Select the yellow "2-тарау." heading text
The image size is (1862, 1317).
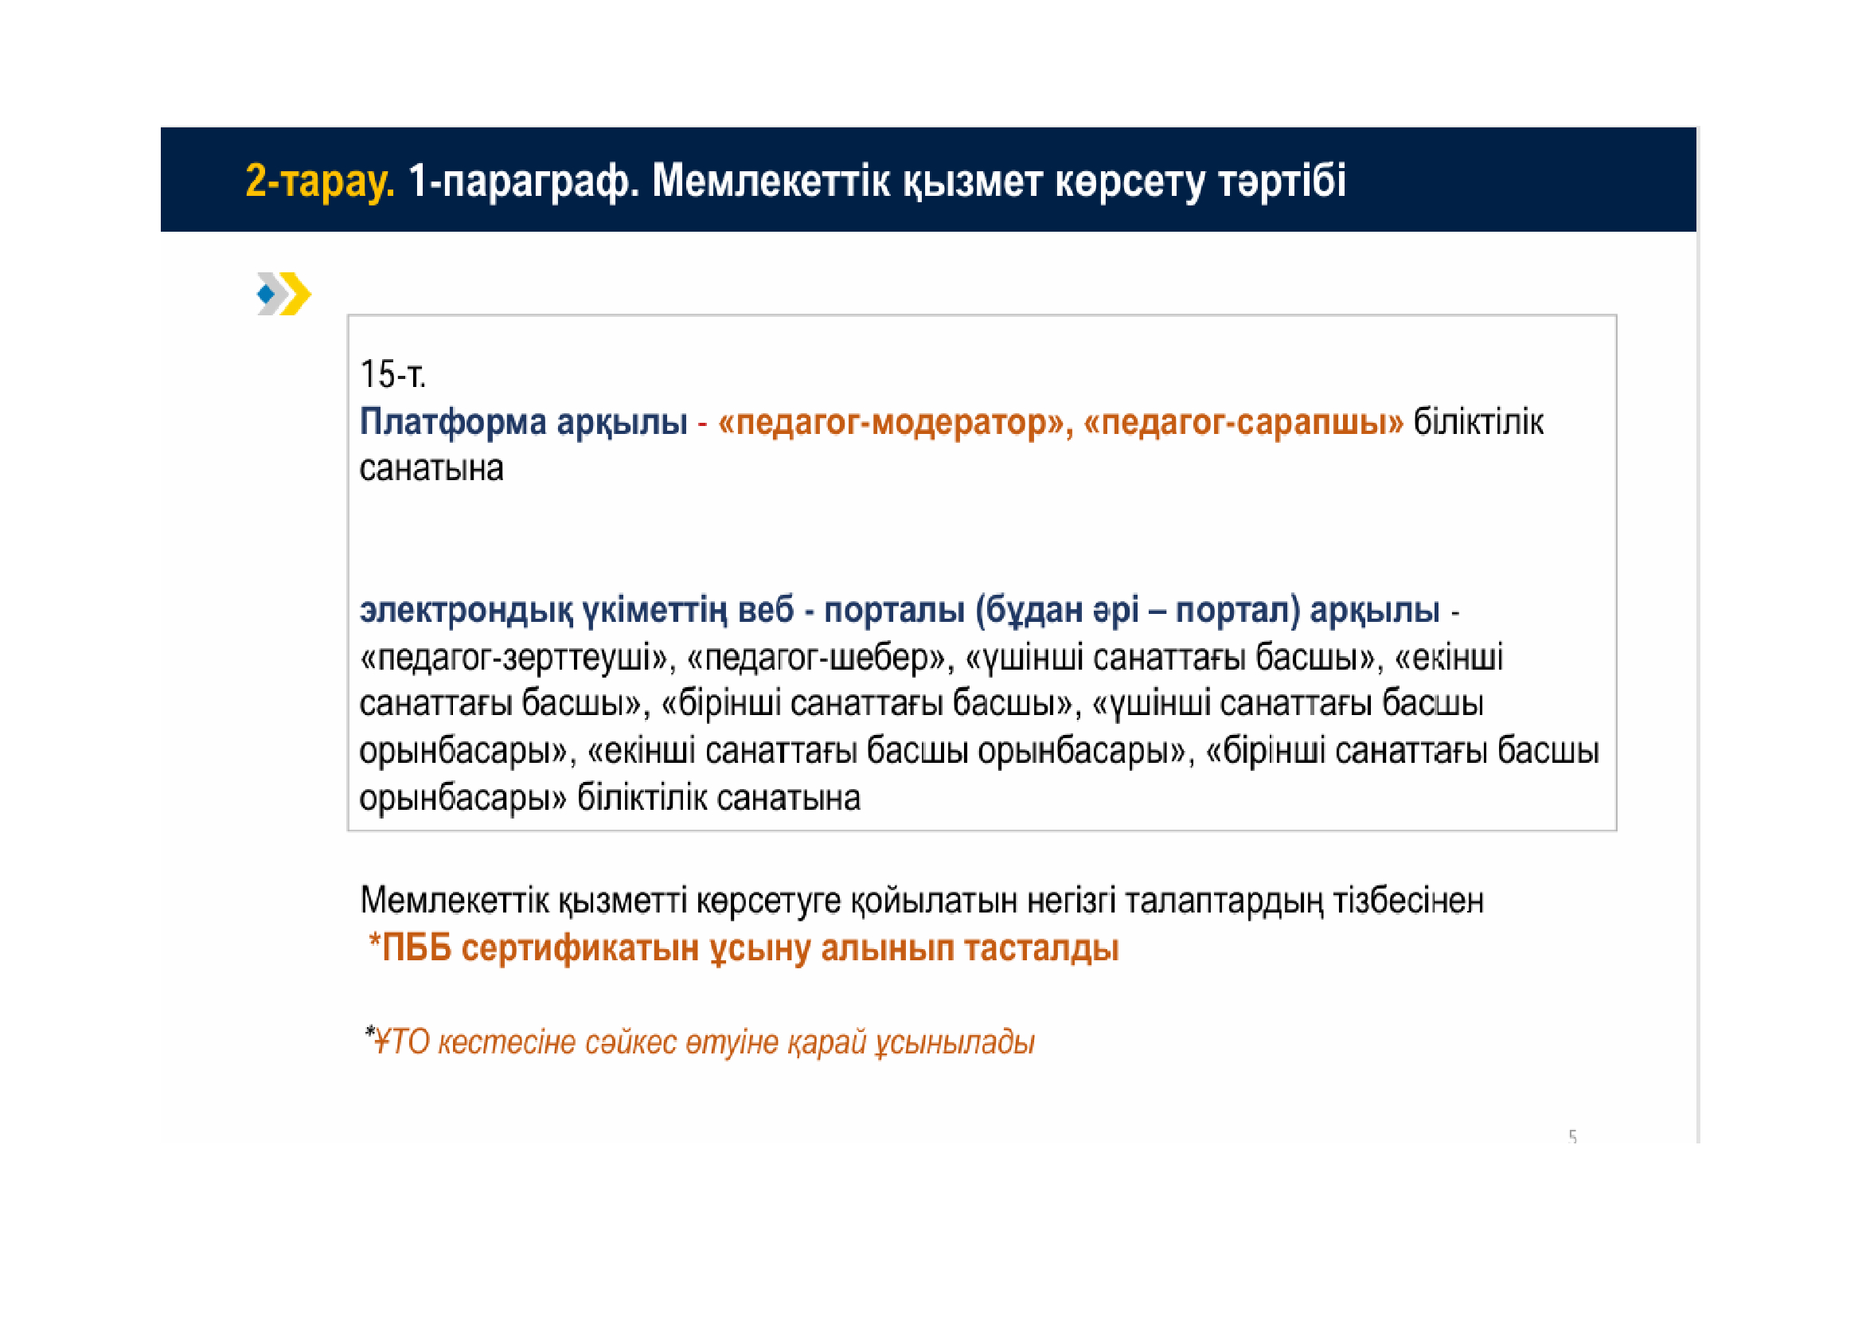click(x=319, y=180)
